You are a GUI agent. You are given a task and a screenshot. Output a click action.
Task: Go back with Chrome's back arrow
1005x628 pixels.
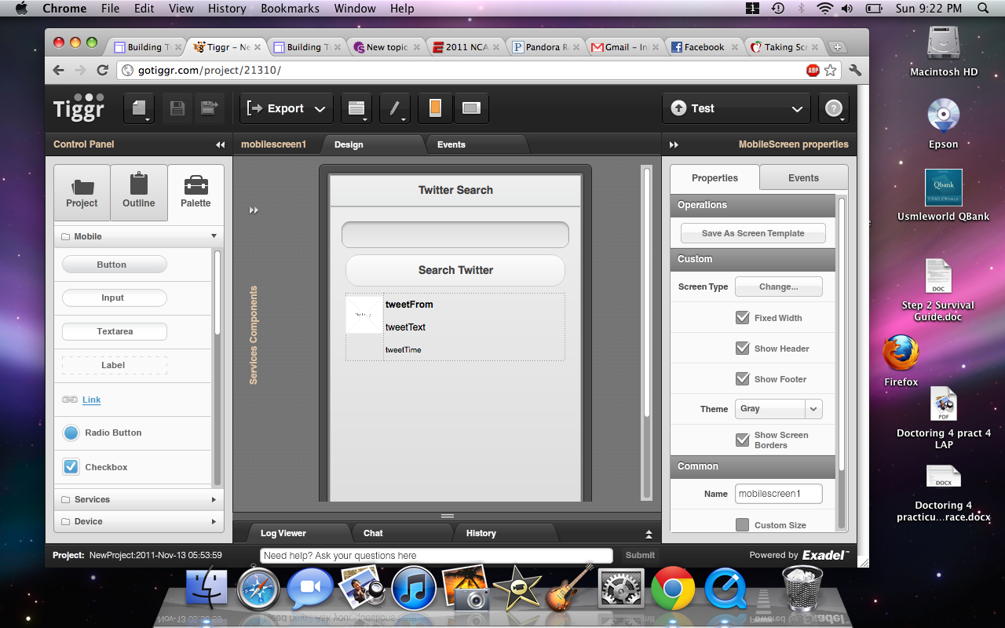coord(59,70)
